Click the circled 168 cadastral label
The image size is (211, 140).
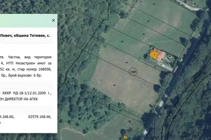[133, 72]
